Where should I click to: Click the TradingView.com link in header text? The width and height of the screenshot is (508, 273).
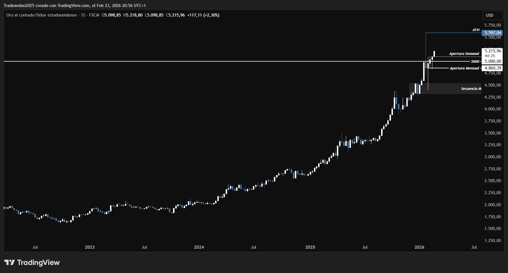pos(73,6)
